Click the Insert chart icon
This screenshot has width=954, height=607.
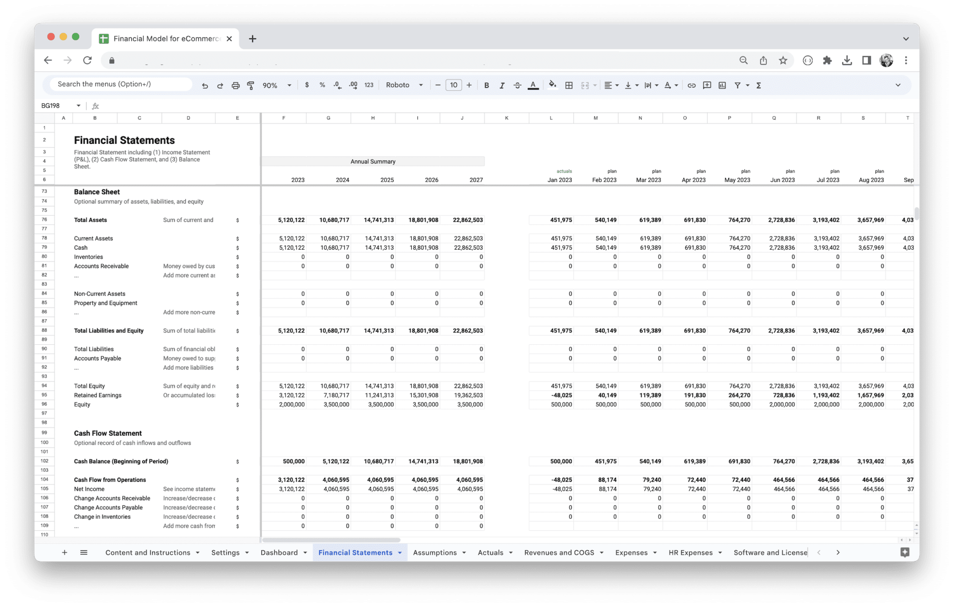point(722,85)
